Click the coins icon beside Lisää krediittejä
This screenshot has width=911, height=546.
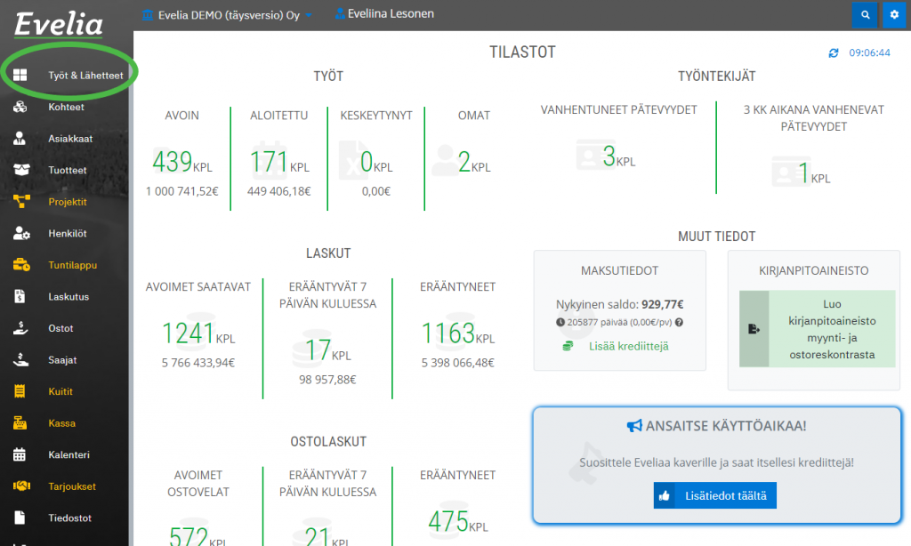point(568,346)
